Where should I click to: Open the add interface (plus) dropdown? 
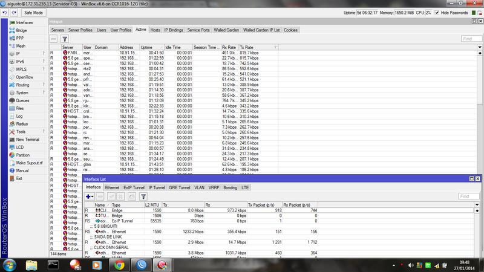[90, 196]
